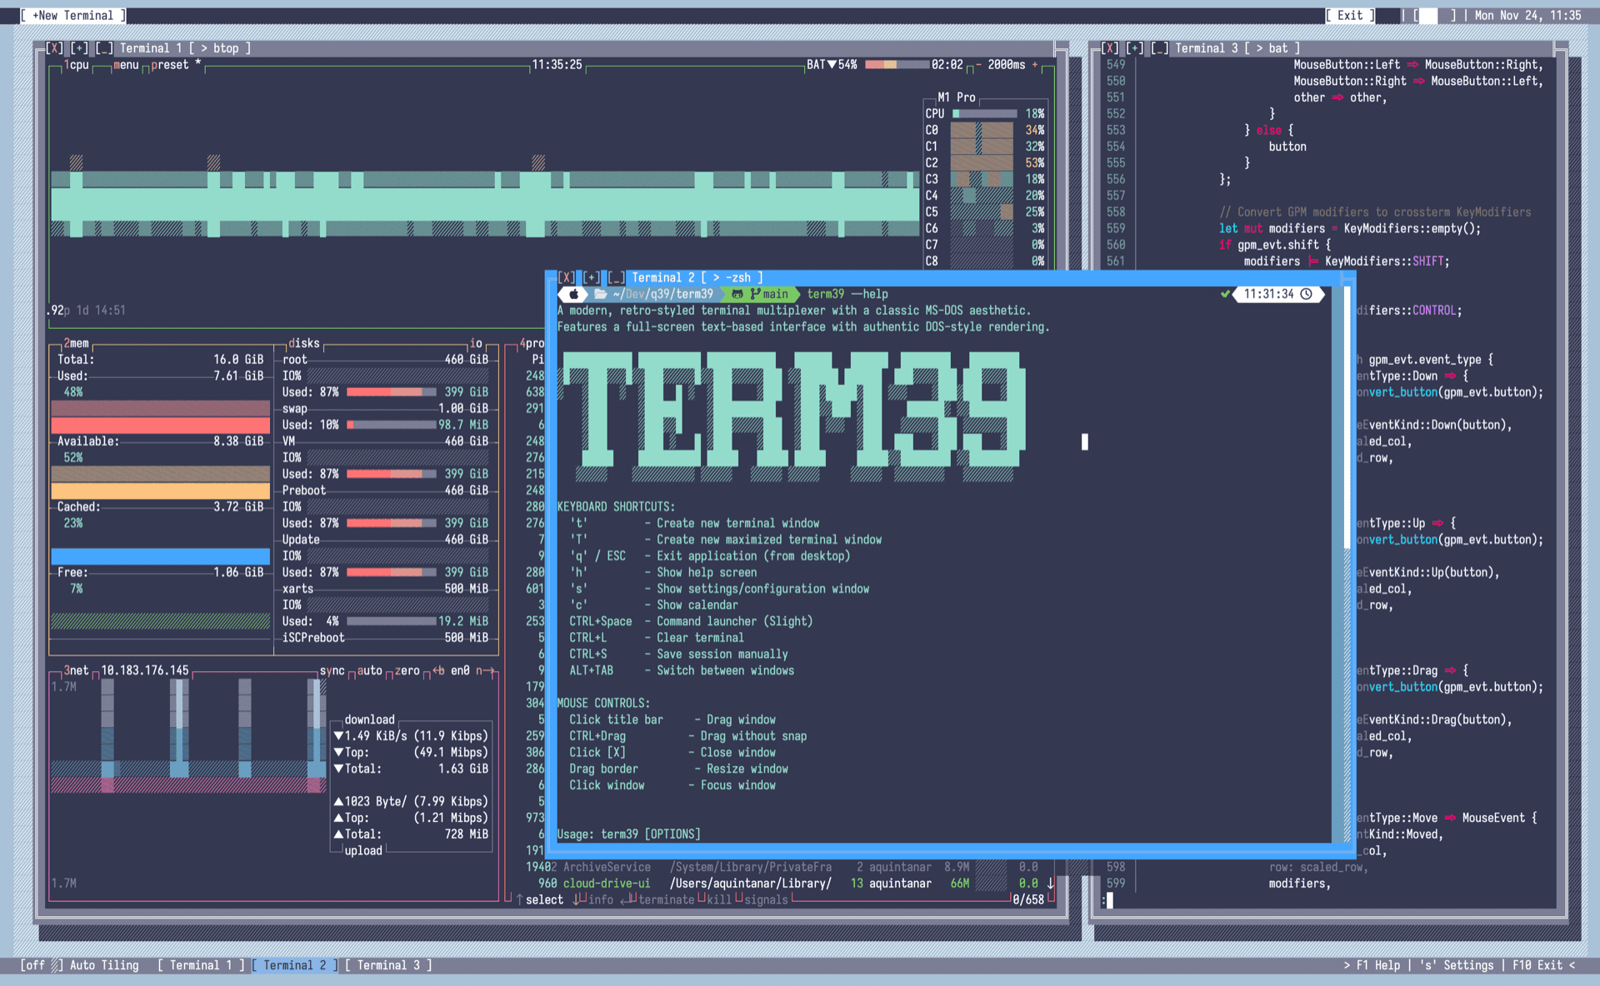Switch to Terminal 3 in bottom bar
This screenshot has height=986, width=1600.
click(388, 965)
